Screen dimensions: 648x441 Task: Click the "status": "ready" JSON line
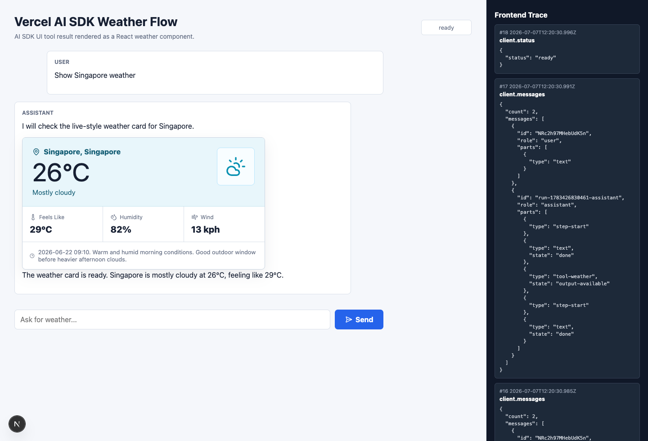(531, 58)
